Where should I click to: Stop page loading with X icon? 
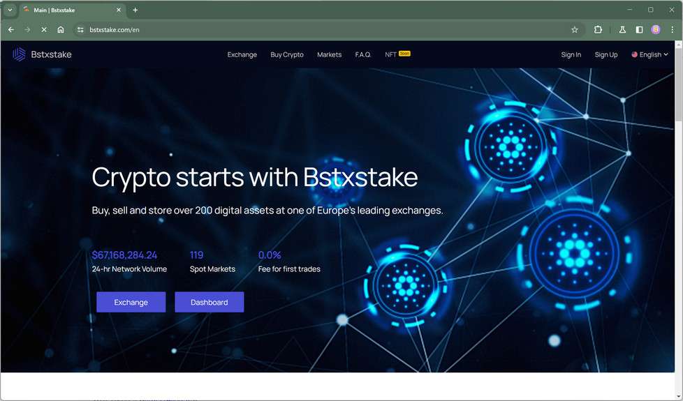[44, 29]
